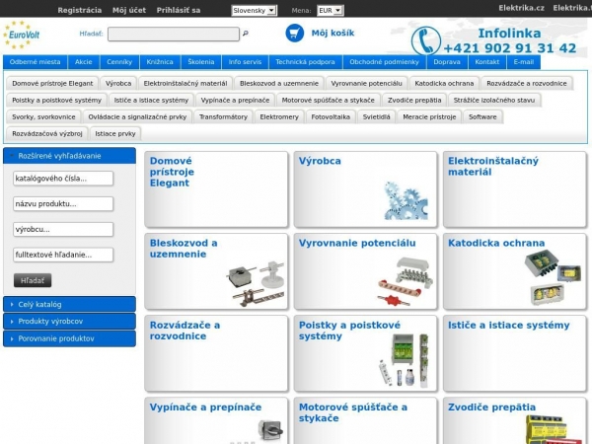
Task: Open the Môj košík link
Action: click(333, 34)
